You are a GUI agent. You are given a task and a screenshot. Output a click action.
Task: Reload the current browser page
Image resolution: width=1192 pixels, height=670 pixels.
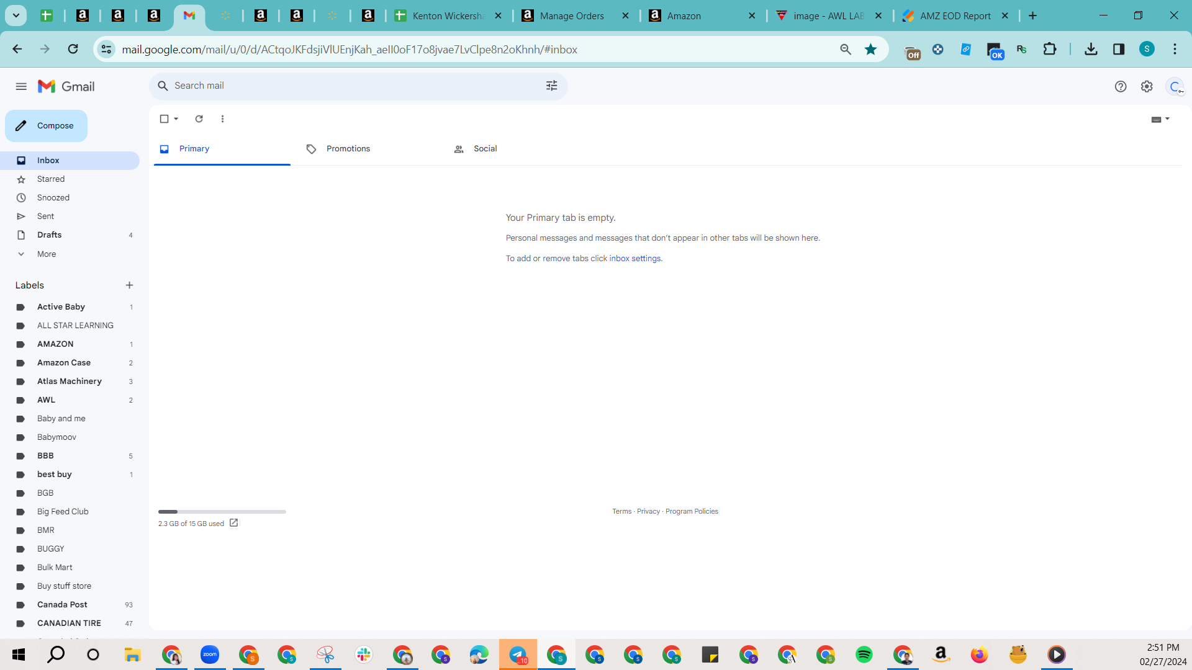click(x=73, y=49)
